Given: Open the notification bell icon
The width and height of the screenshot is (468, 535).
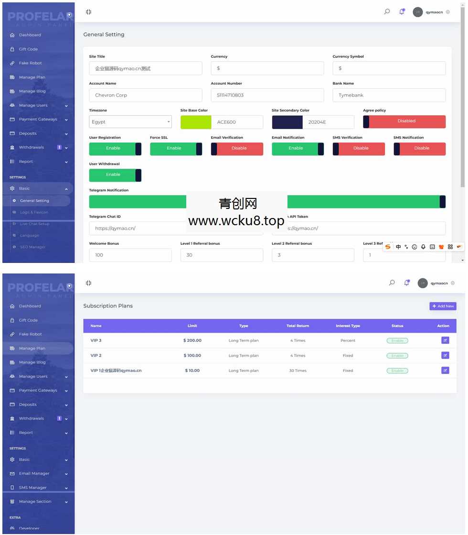Looking at the screenshot, I should coord(402,11).
